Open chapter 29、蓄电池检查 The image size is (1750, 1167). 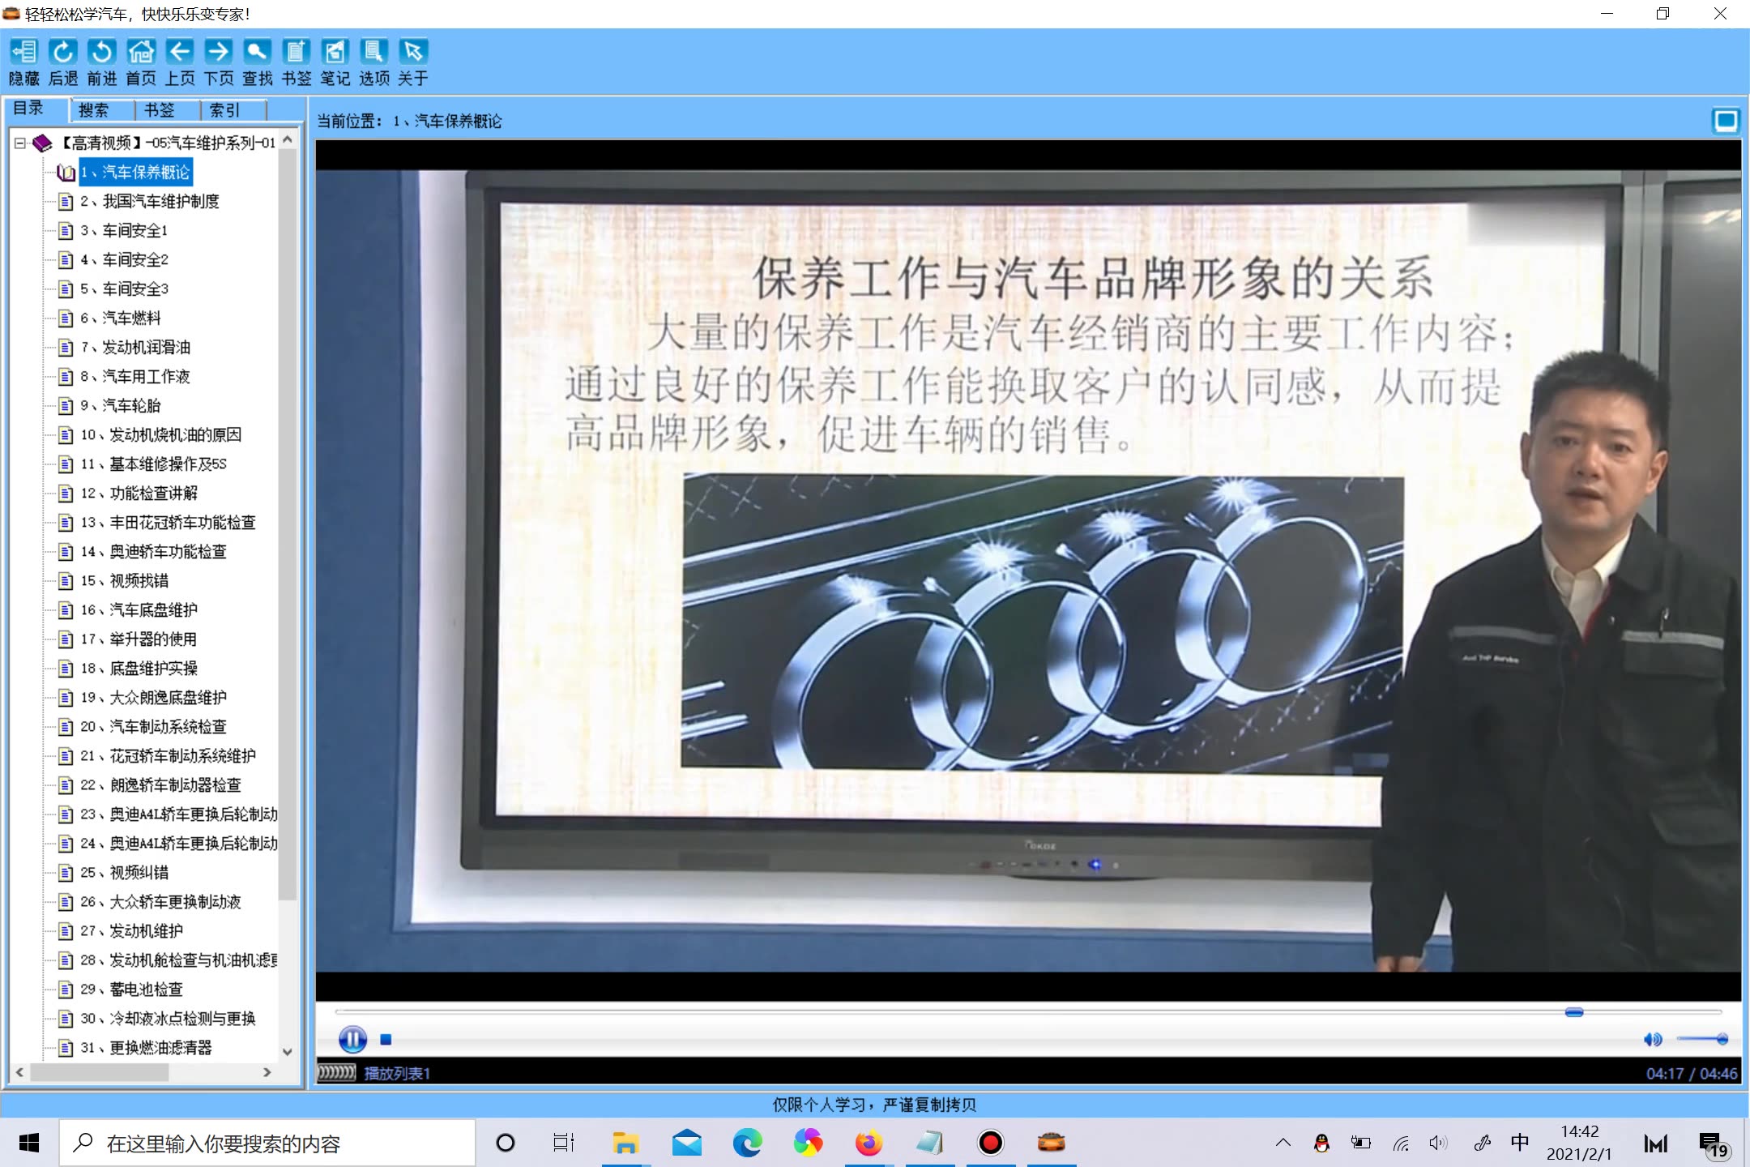pos(131,990)
